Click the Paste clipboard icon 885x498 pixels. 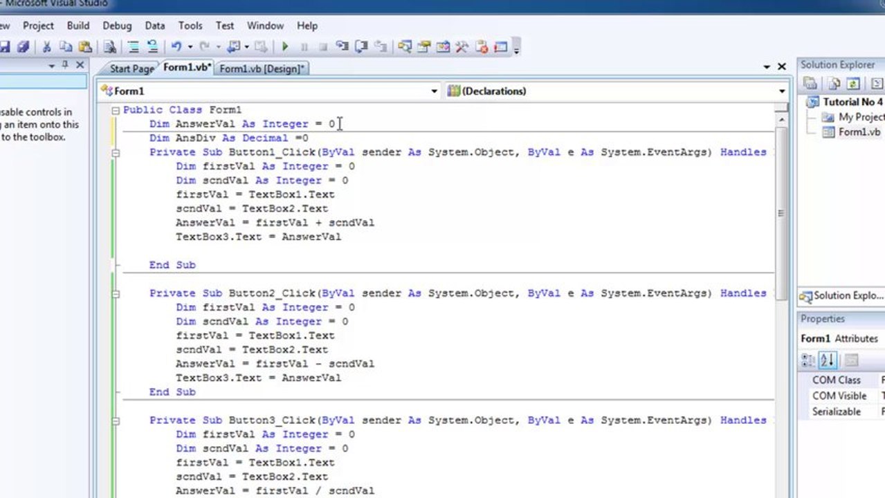(85, 47)
